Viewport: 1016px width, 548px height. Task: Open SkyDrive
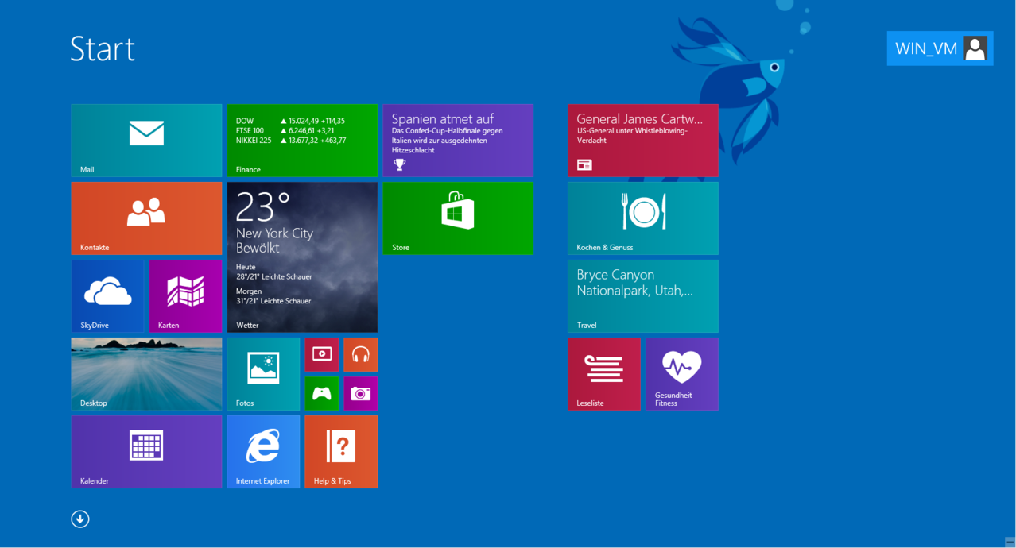(x=107, y=295)
